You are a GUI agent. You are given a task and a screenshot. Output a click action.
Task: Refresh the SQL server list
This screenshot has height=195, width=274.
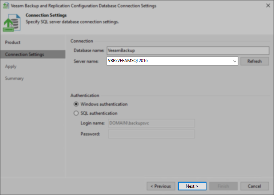click(x=255, y=61)
